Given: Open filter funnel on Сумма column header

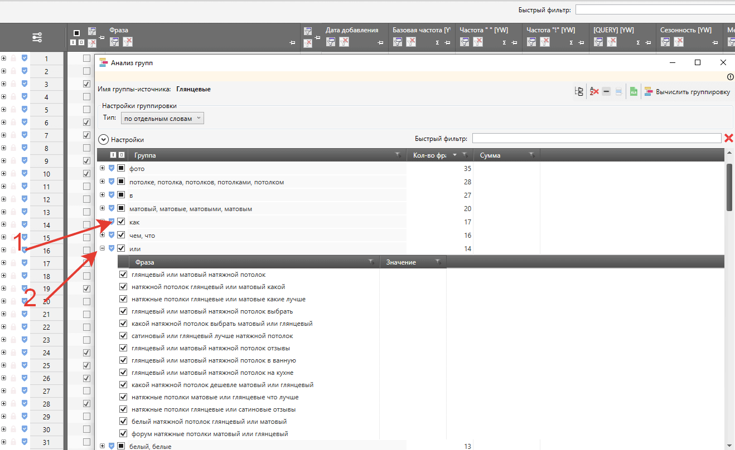Looking at the screenshot, I should (x=531, y=155).
